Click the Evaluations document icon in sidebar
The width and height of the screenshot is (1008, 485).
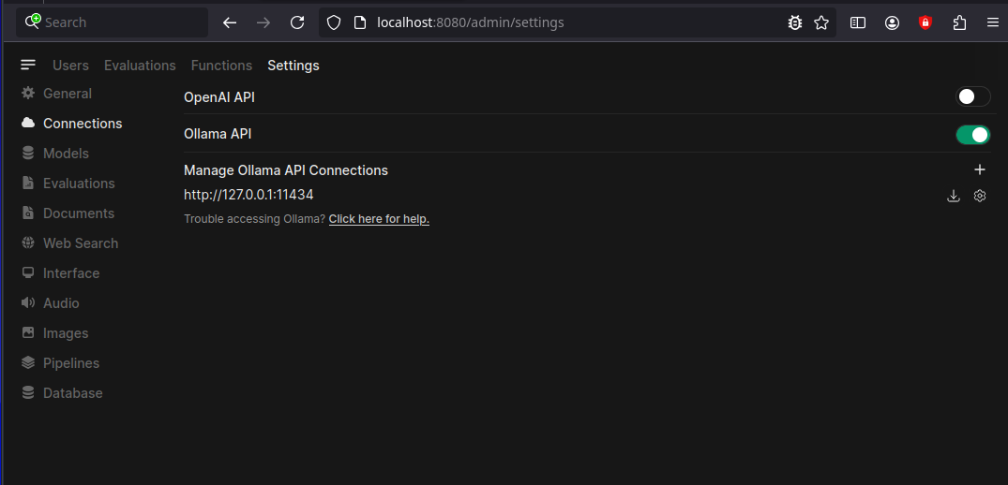click(x=27, y=183)
